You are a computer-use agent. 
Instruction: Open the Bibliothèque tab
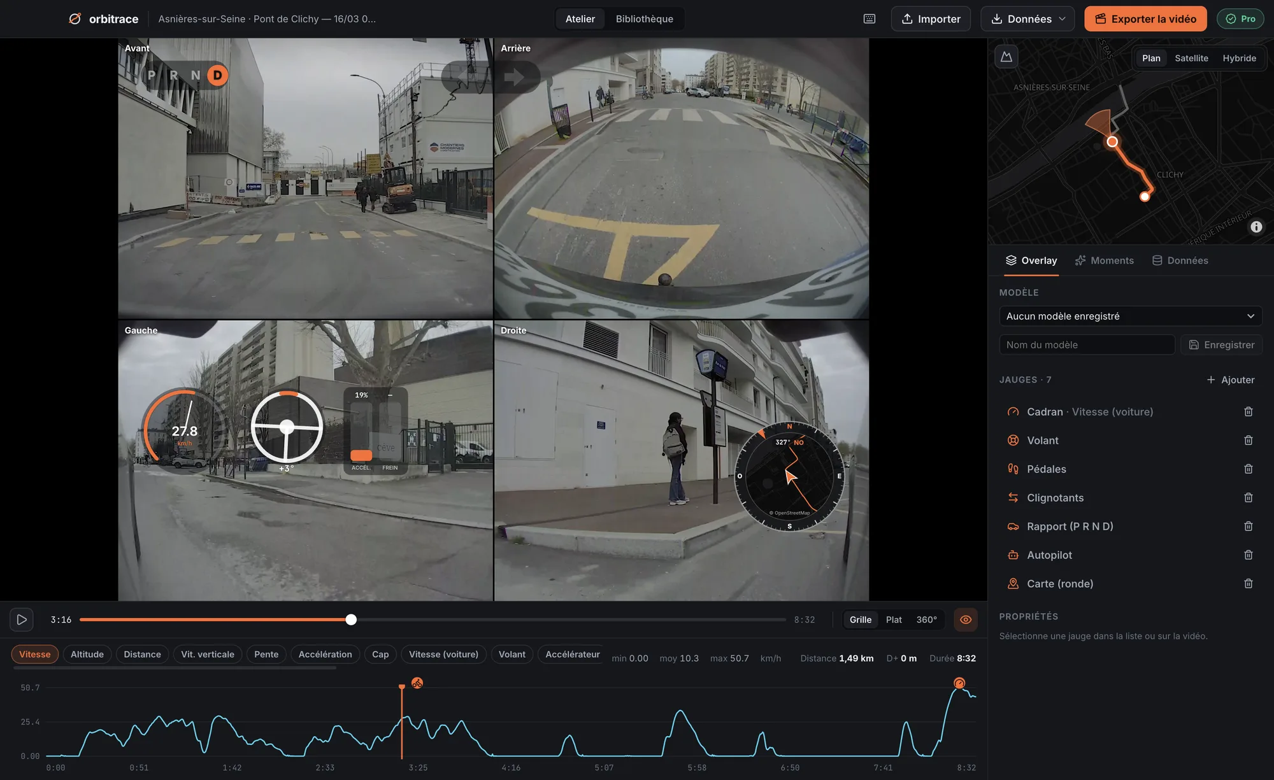644,18
